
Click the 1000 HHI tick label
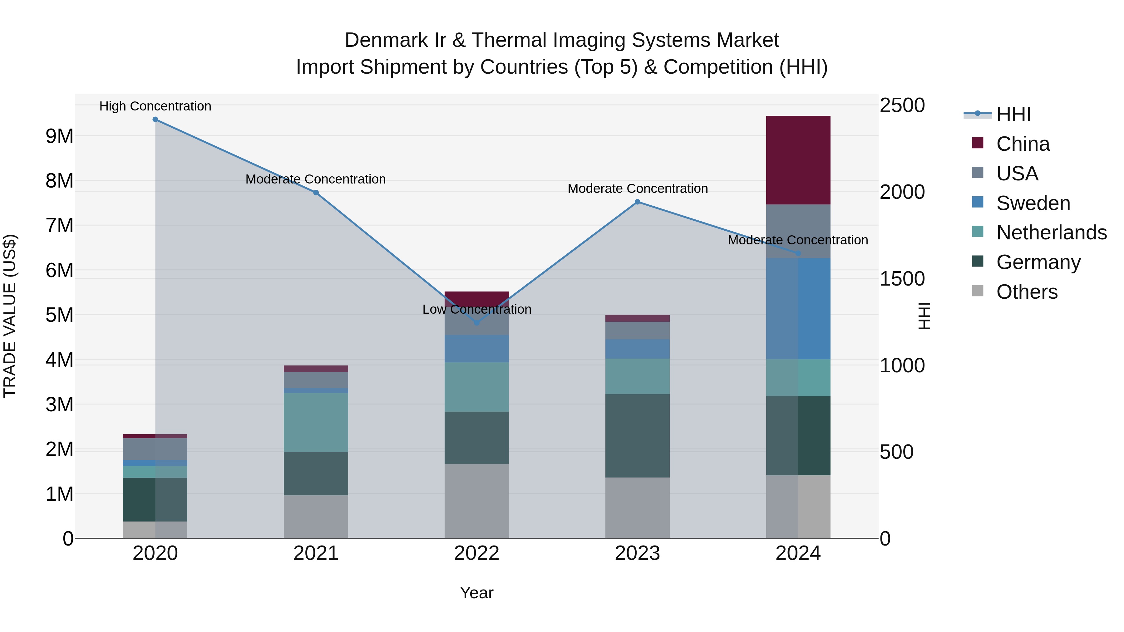point(902,365)
